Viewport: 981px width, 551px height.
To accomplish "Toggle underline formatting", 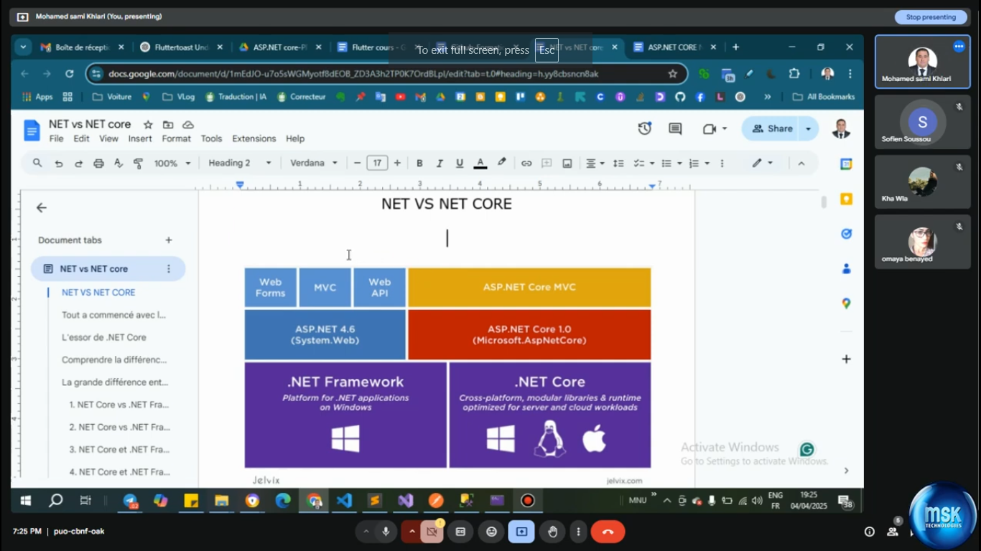I will pos(460,164).
